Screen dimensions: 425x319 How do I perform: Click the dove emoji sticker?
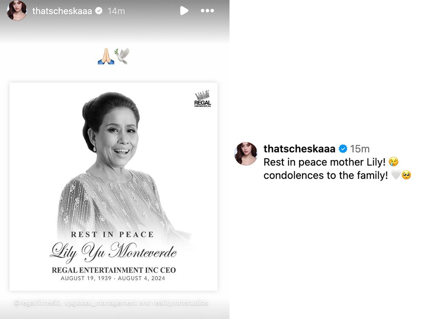122,56
